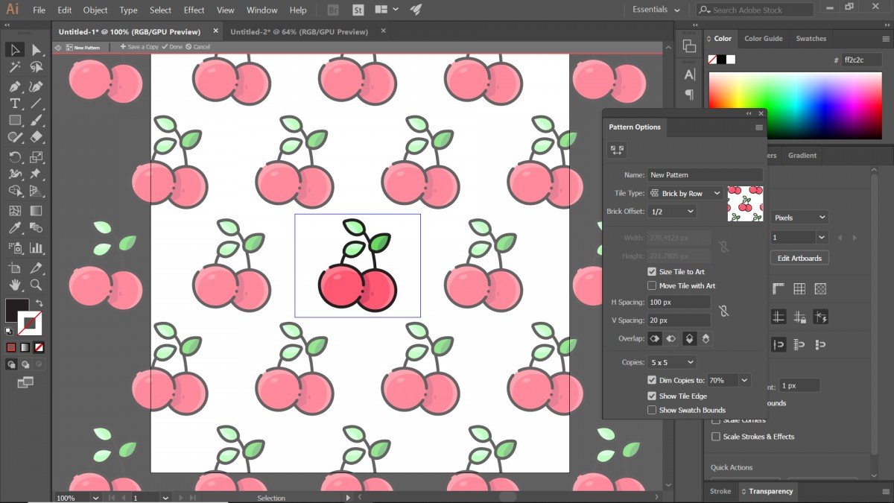The image size is (894, 503).
Task: Select the Hand tool
Action: point(14,285)
